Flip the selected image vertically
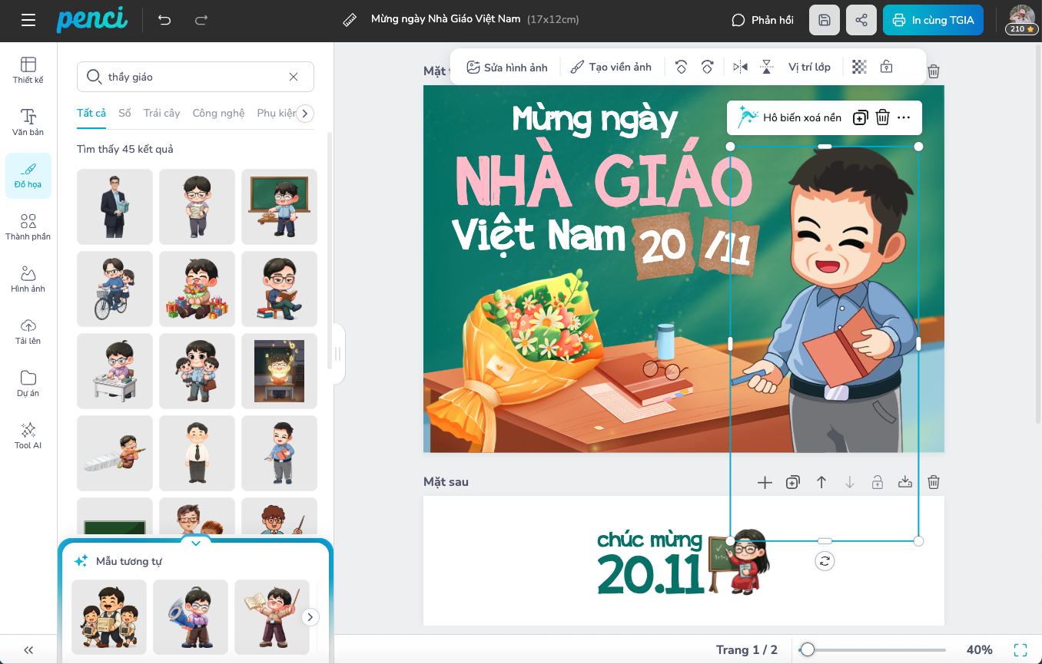Screen dimensions: 1042x664 click(x=767, y=68)
